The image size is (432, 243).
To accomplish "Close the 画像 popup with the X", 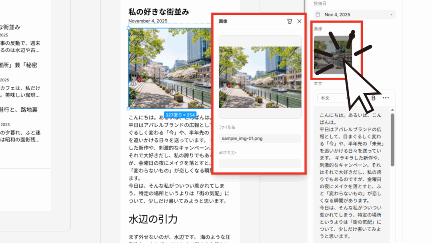I will pyautogui.click(x=300, y=21).
